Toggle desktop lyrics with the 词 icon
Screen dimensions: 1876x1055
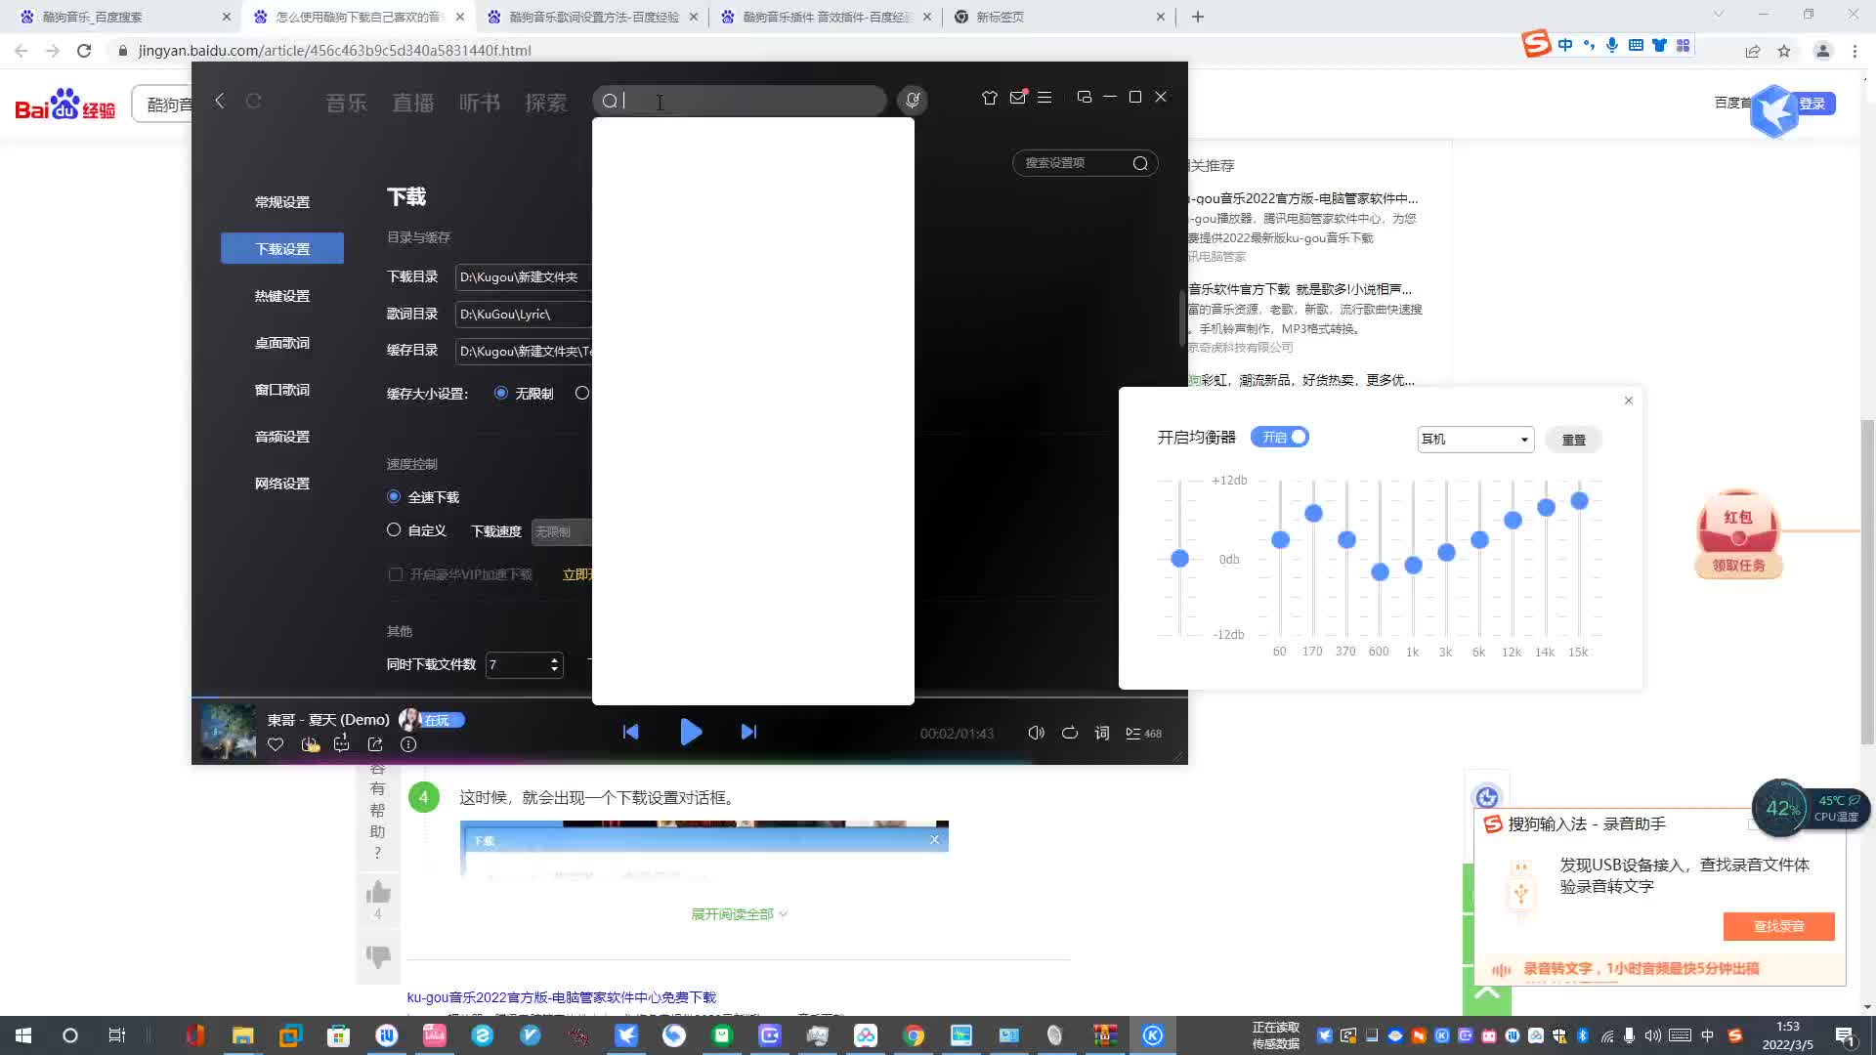1102,733
